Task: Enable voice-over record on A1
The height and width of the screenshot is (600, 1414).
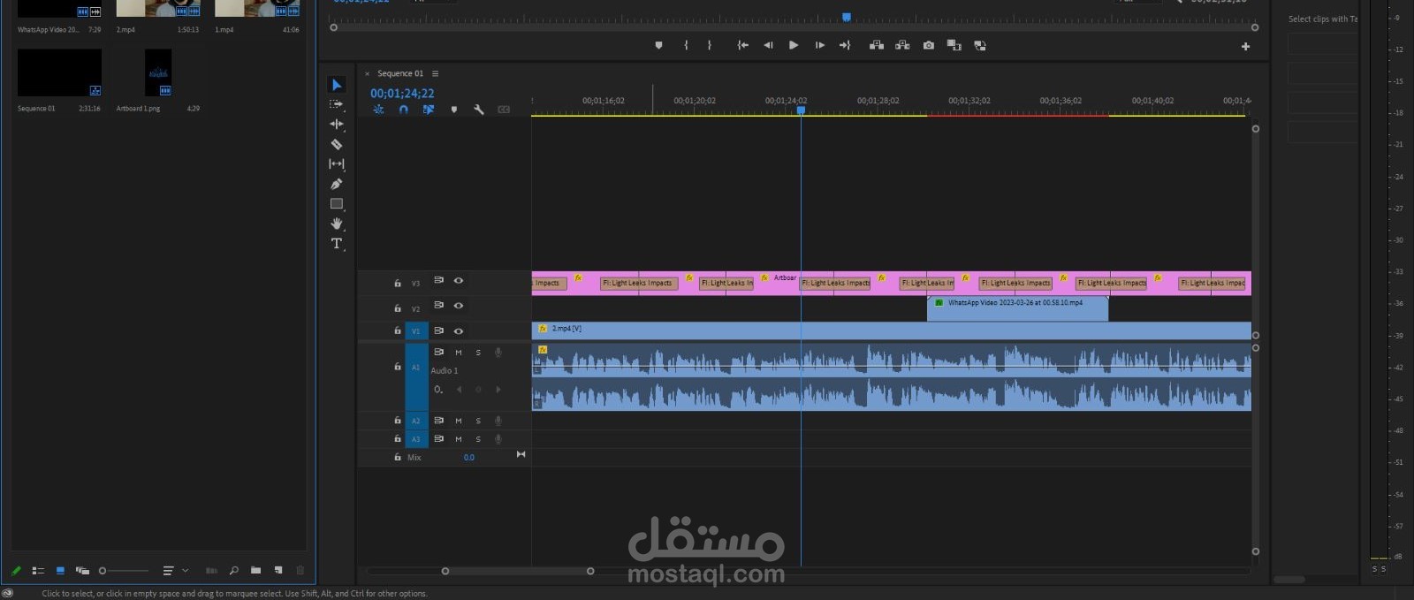Action: pyautogui.click(x=498, y=353)
